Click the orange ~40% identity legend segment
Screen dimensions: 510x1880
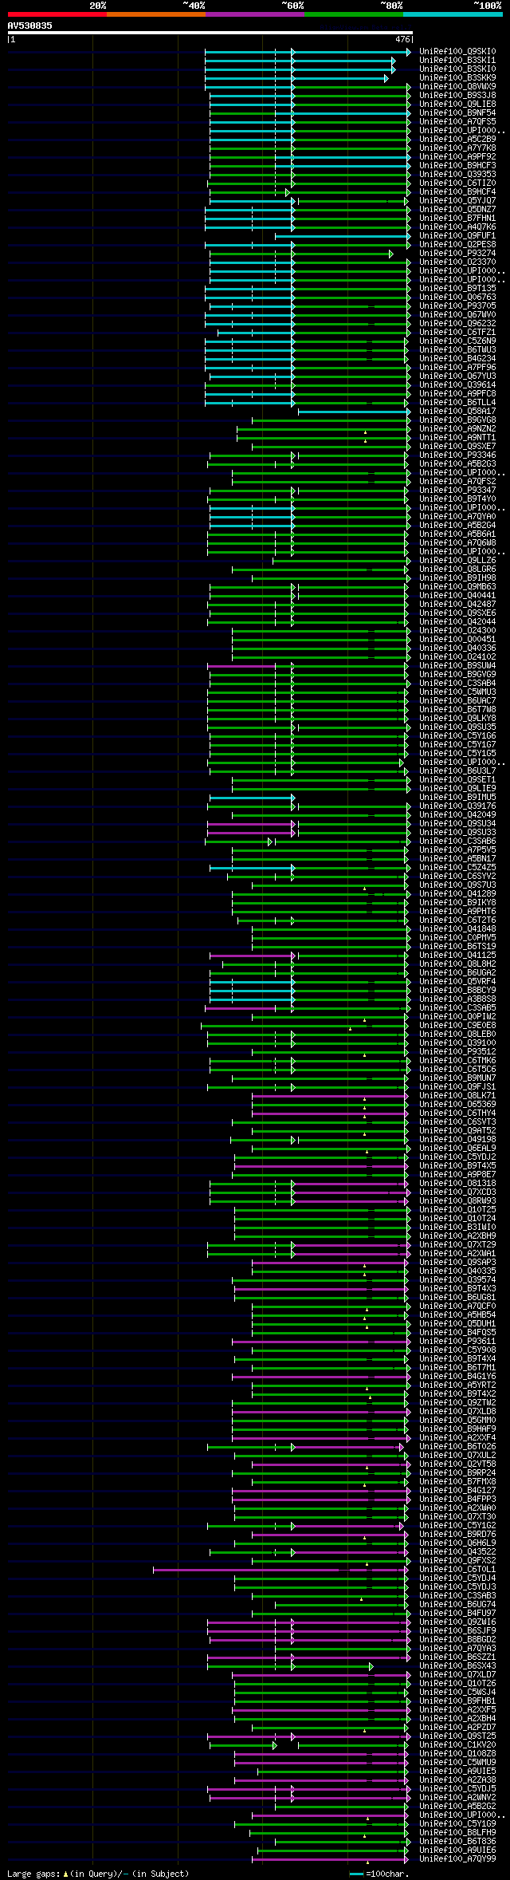click(x=156, y=14)
